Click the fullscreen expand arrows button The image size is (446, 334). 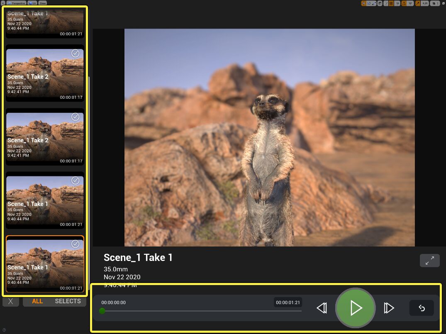click(429, 260)
